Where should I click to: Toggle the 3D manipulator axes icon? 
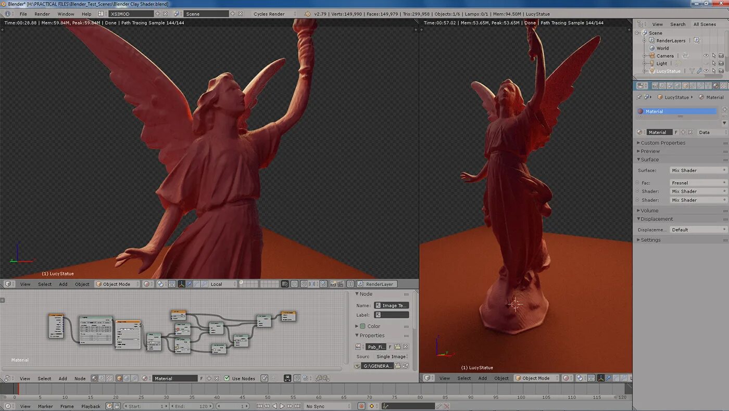coord(182,284)
